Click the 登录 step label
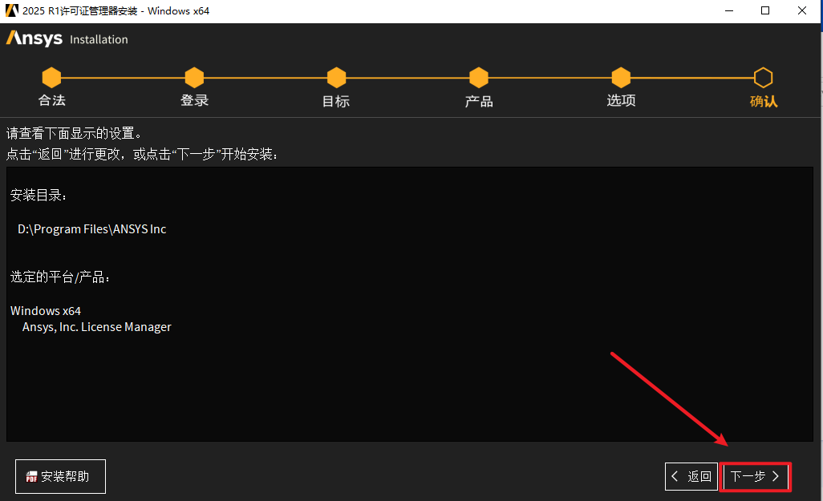The width and height of the screenshot is (823, 501). point(194,100)
